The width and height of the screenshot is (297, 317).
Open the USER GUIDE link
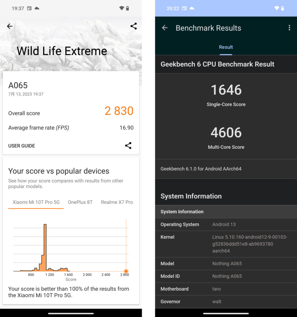[22, 146]
